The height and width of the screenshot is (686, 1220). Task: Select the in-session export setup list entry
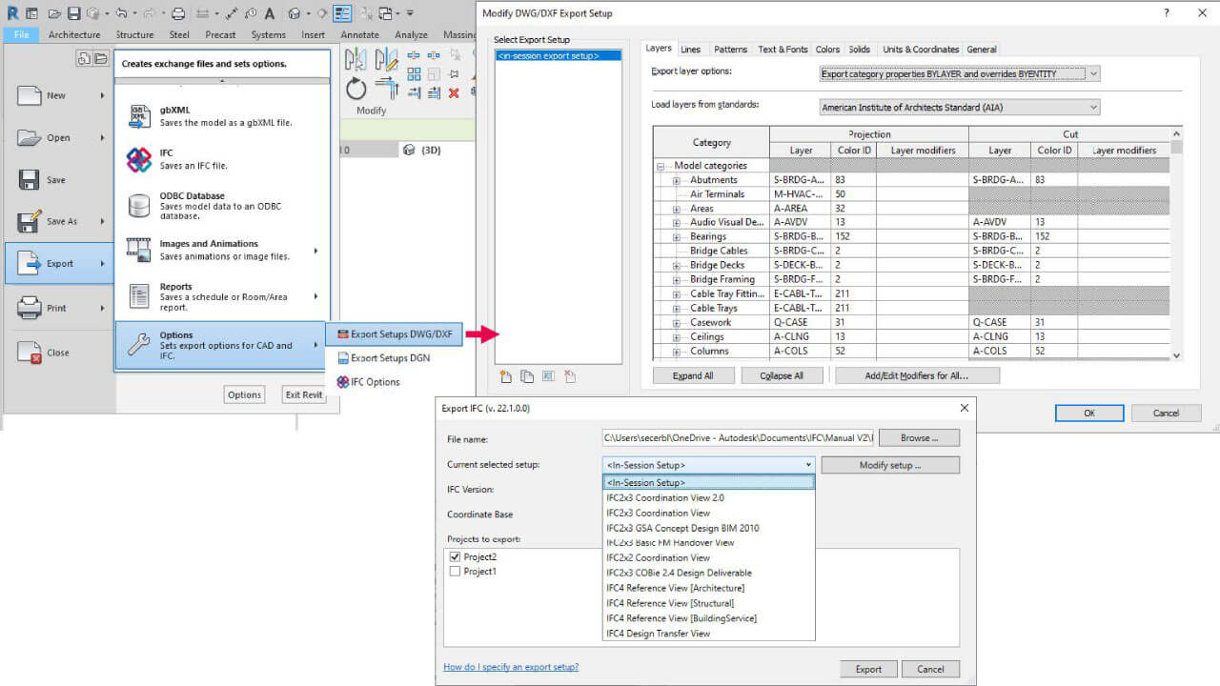[559, 56]
